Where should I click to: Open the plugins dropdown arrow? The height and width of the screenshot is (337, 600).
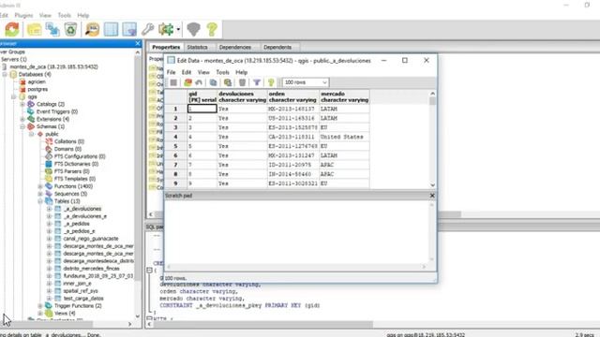tap(178, 29)
